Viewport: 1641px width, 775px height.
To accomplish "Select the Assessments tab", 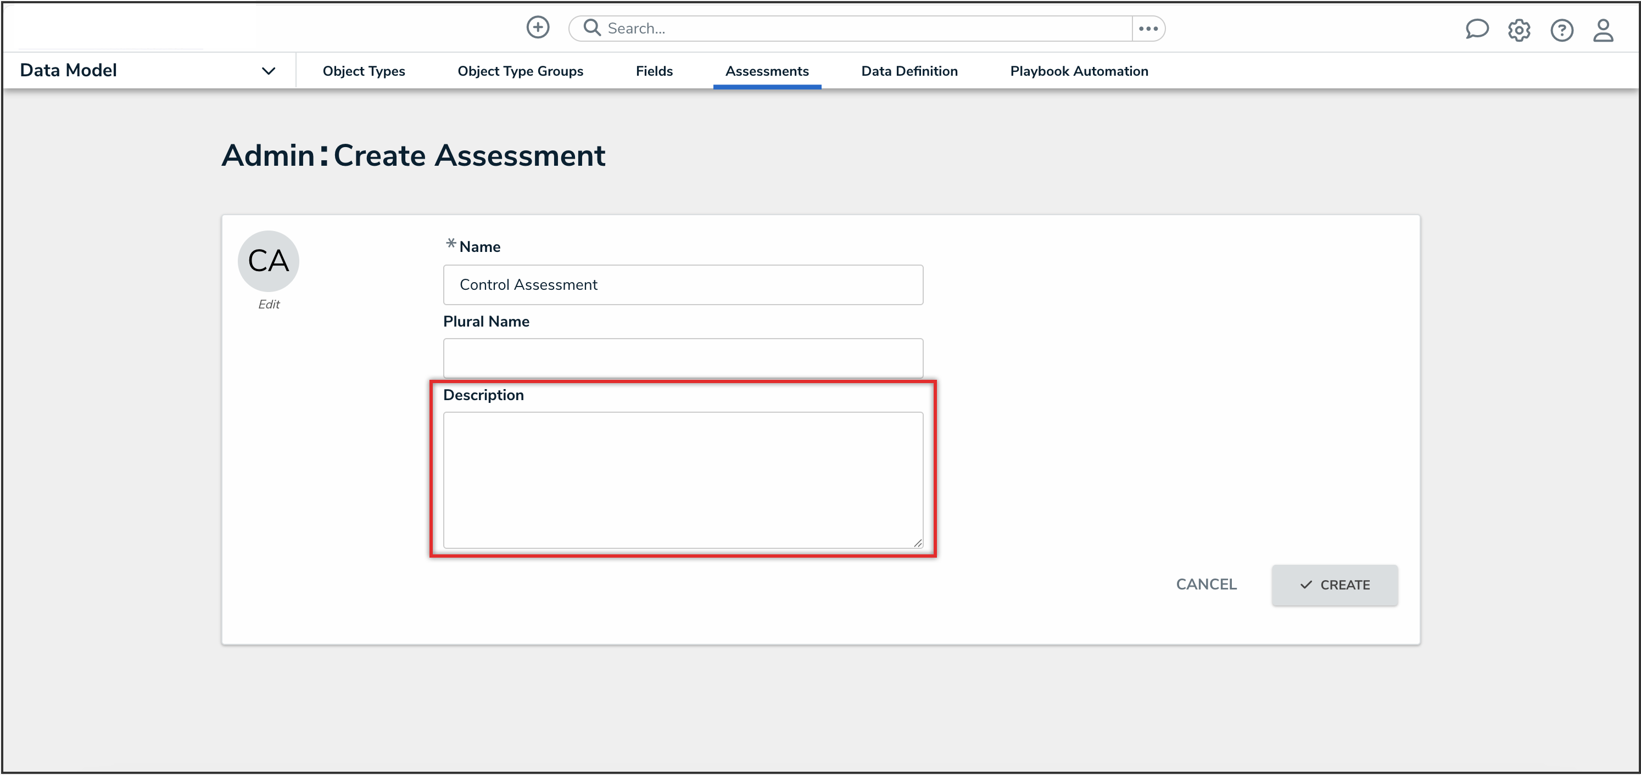I will pos(766,71).
